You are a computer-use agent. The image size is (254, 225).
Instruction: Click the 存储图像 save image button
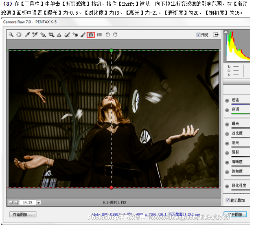(x=23, y=214)
